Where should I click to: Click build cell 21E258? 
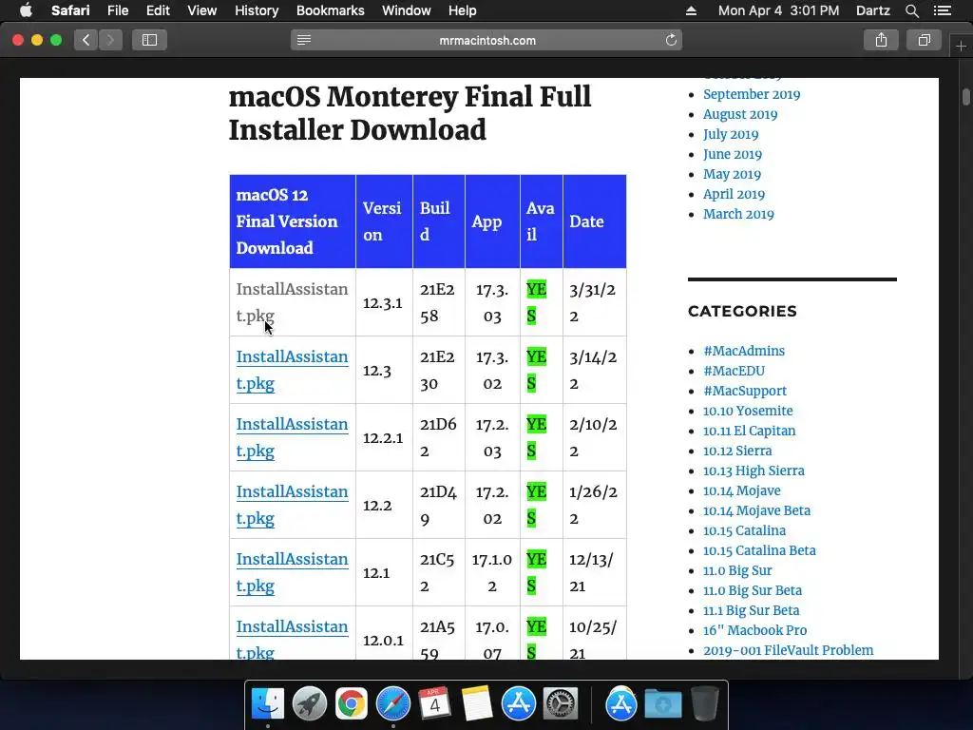(438, 302)
